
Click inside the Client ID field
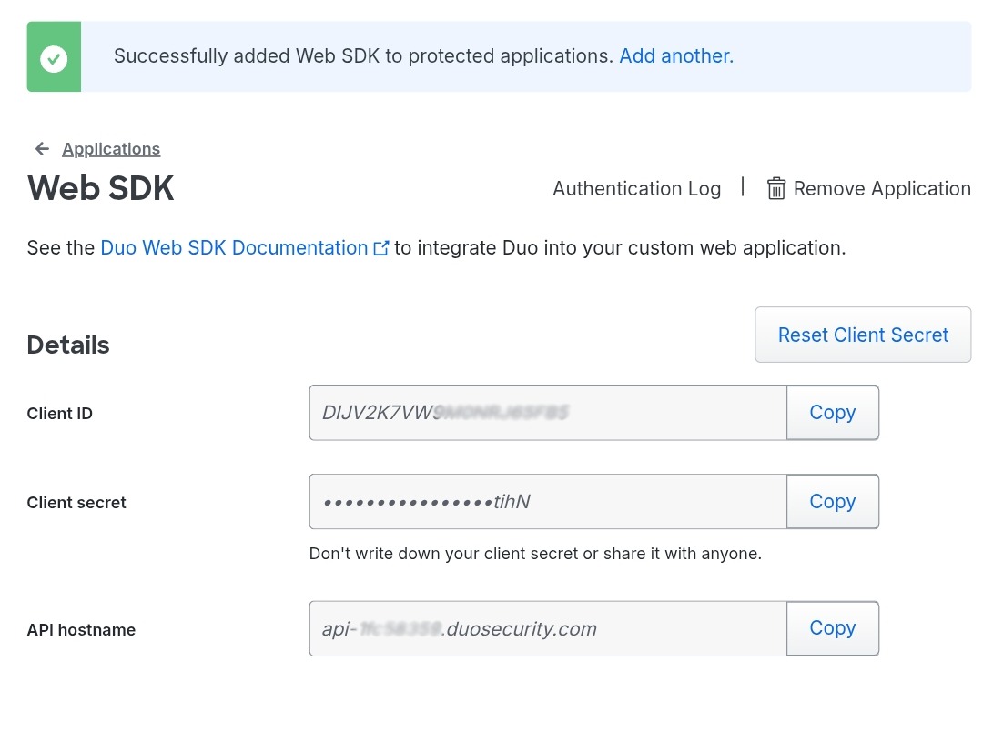[x=548, y=412]
